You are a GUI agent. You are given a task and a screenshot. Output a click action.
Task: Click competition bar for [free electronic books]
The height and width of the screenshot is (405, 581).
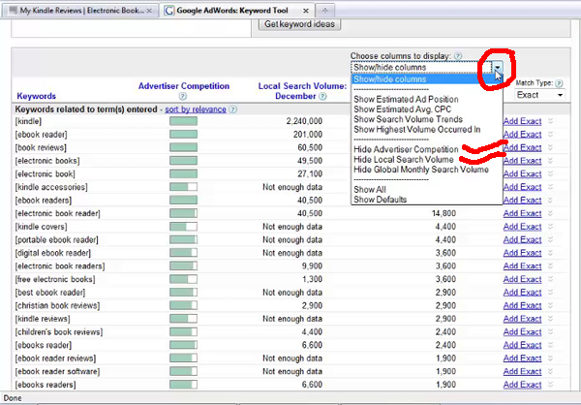pos(183,279)
